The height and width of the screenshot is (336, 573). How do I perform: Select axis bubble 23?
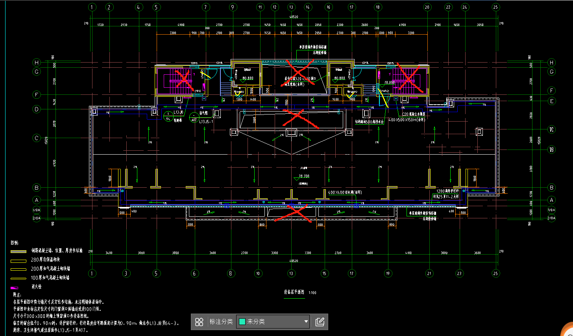pos(459,273)
